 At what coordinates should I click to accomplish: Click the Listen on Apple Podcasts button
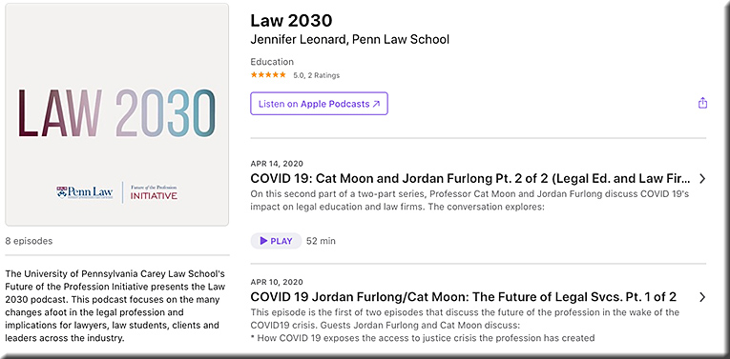pos(319,104)
